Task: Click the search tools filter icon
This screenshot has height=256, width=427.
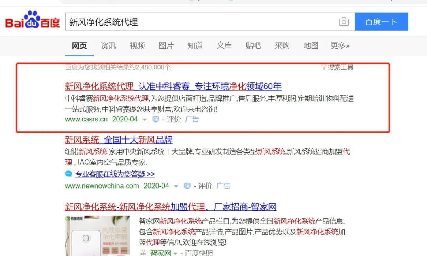Action: [x=323, y=67]
